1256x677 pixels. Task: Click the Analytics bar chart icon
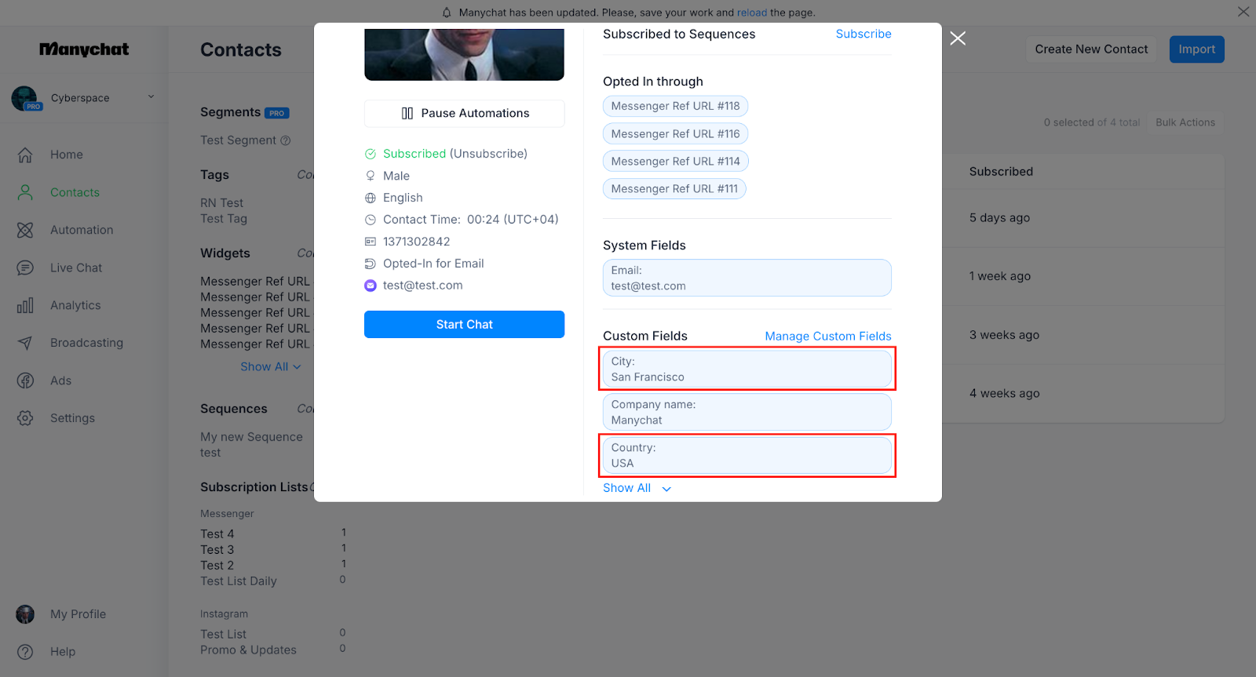point(25,306)
